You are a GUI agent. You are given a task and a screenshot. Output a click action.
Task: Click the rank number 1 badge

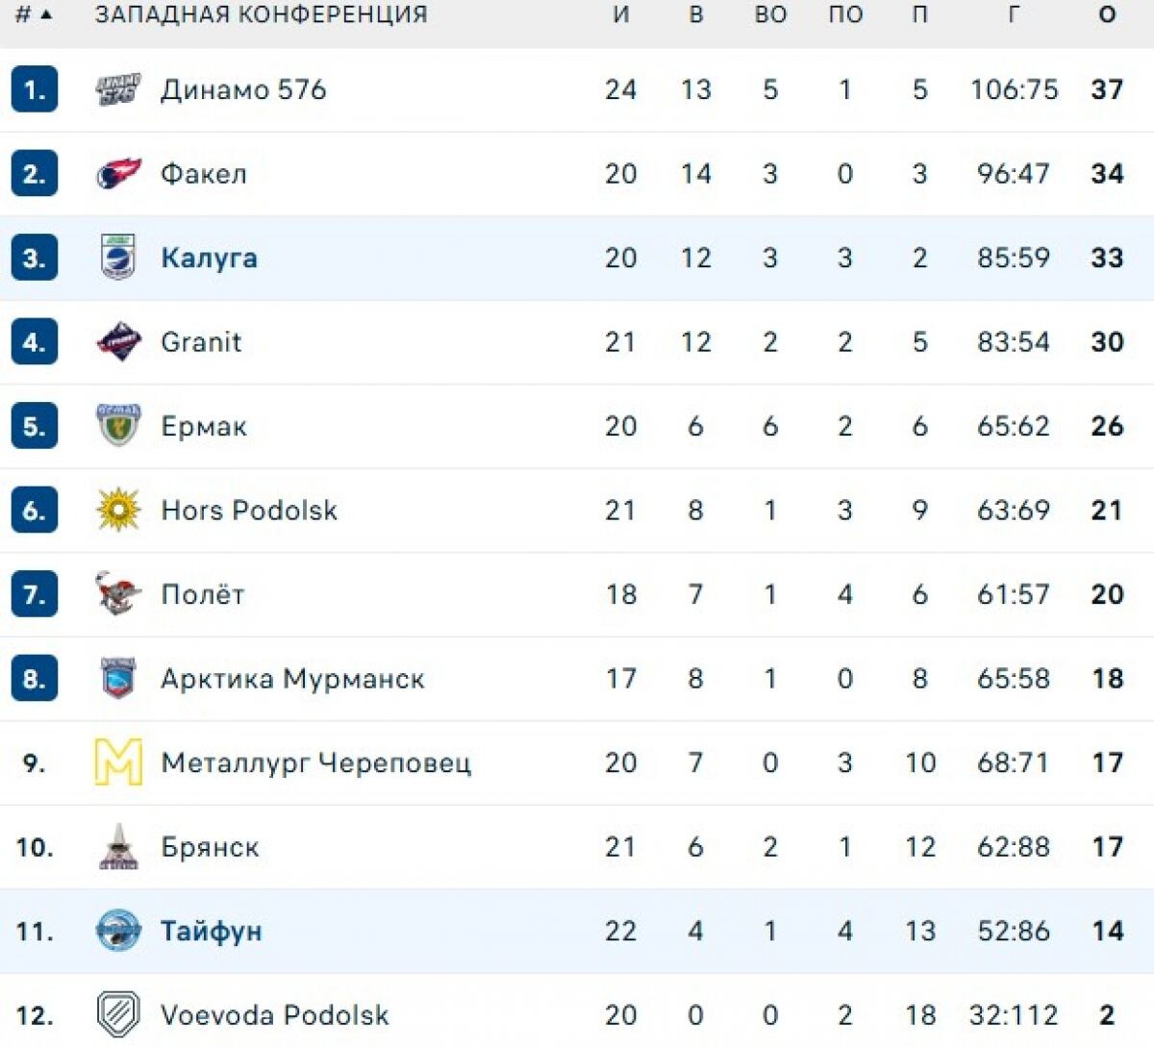[34, 89]
